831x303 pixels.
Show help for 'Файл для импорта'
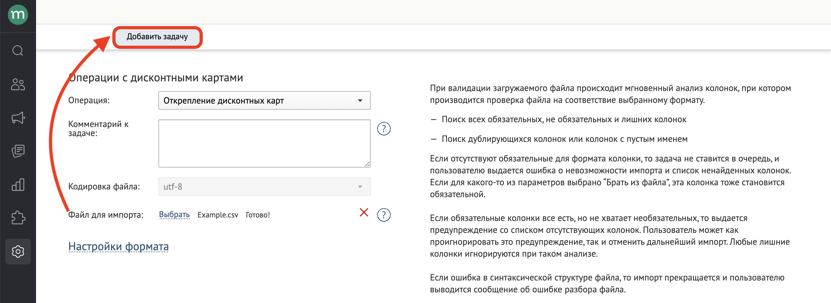(x=384, y=215)
